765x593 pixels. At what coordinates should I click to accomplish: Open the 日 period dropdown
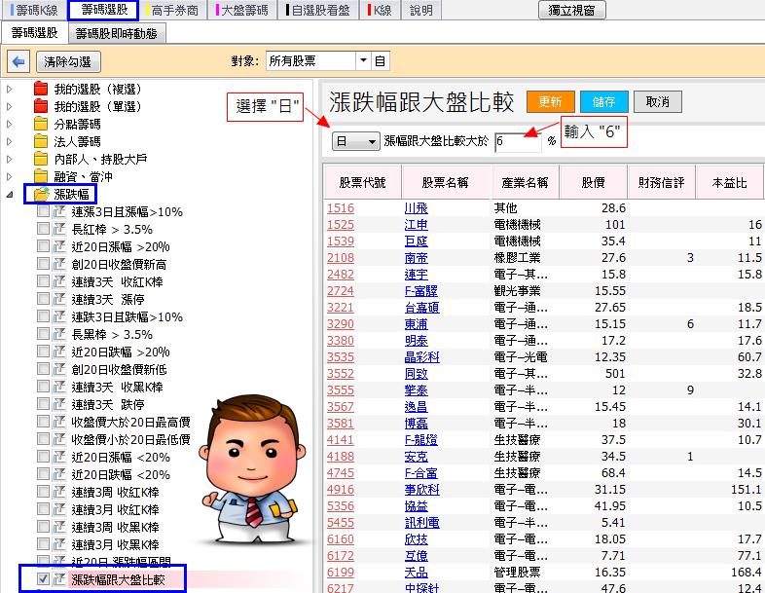pyautogui.click(x=355, y=141)
